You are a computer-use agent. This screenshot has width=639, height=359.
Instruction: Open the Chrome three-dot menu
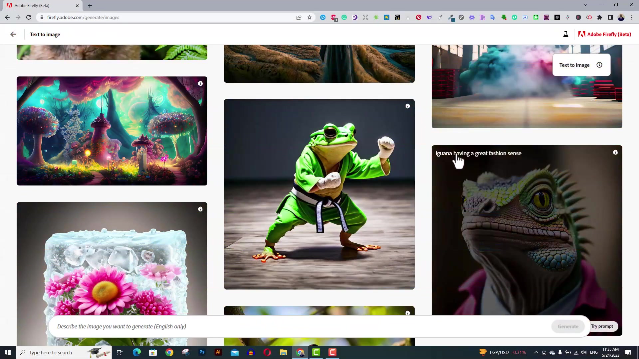tap(632, 17)
